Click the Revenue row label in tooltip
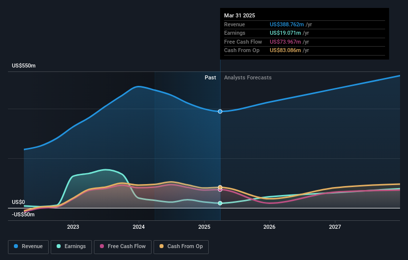 pos(235,24)
